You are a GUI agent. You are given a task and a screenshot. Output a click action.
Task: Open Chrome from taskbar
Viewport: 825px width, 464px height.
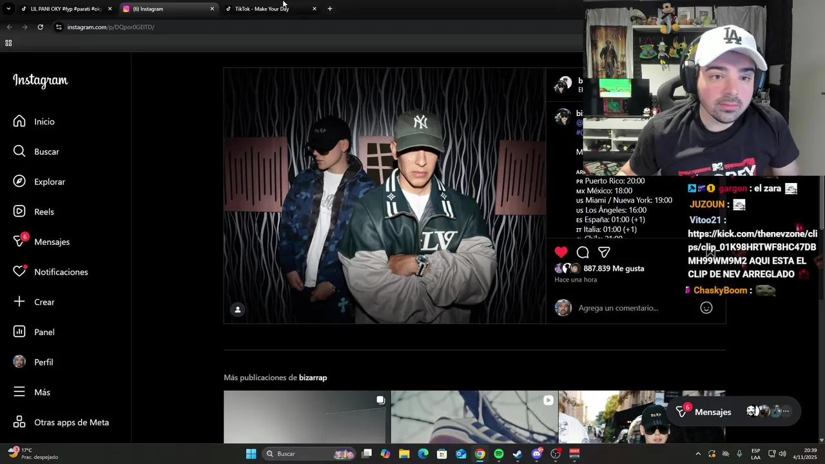point(480,454)
